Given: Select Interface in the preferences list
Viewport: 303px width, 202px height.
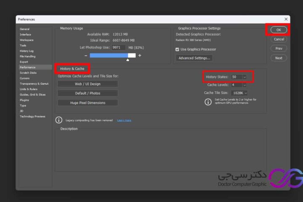Looking at the screenshot, I should pos(25,35).
